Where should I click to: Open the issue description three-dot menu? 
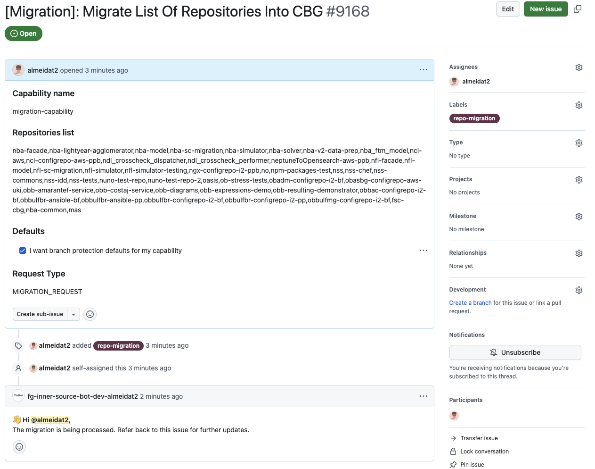(424, 70)
